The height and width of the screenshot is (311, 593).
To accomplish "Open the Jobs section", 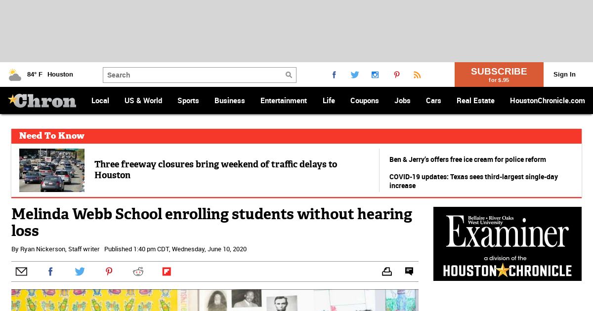I will coord(402,101).
